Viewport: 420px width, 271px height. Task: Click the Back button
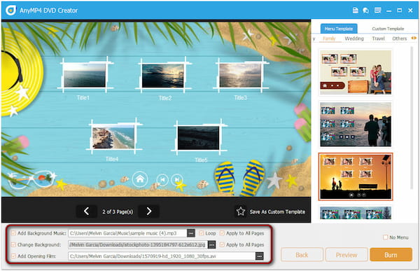pos(302,255)
